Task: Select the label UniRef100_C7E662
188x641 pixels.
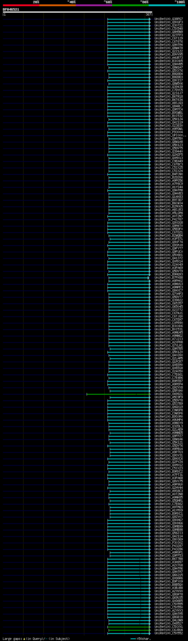Action: [x=169, y=504]
